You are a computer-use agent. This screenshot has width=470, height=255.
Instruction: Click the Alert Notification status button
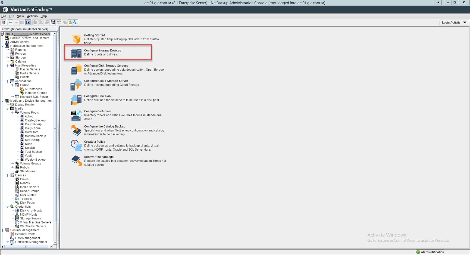430,252
